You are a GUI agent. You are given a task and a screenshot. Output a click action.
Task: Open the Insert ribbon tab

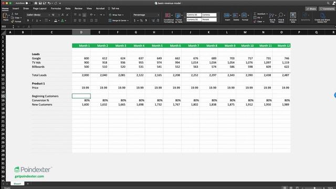(x=16, y=8)
